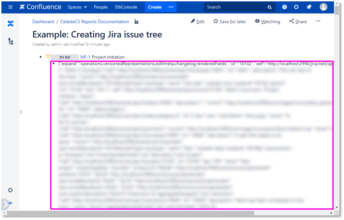Click the page restrictions lock icon
344x220 pixels.
[136, 22]
